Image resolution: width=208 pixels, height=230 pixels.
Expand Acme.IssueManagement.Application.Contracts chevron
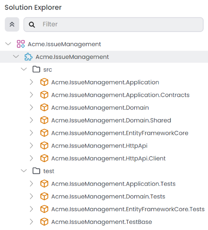31,95
